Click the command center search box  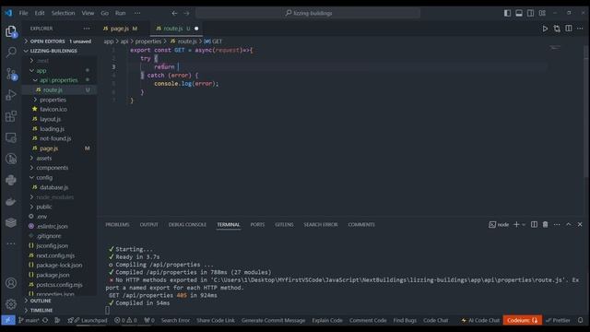(x=308, y=13)
